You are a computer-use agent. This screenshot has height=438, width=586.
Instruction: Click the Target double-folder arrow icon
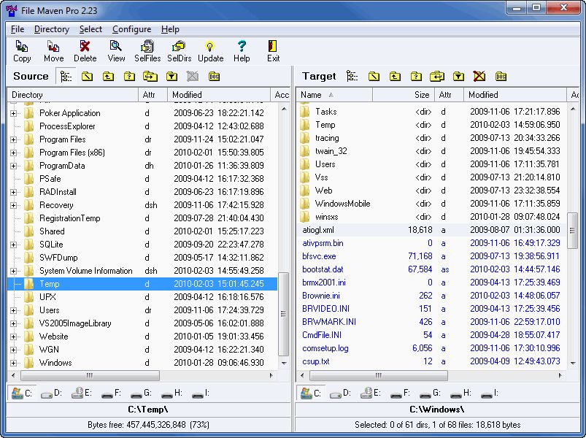[x=437, y=77]
